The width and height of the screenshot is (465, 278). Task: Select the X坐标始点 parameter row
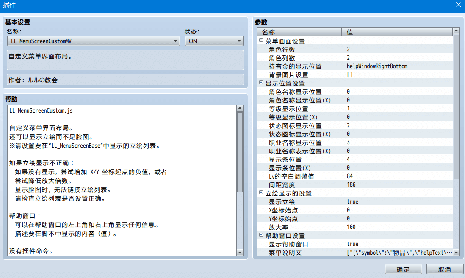point(355,210)
